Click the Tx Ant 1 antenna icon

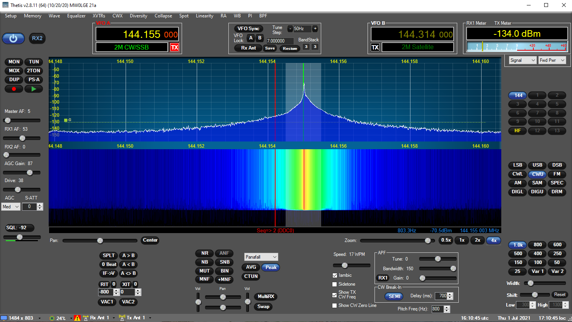[122, 318]
